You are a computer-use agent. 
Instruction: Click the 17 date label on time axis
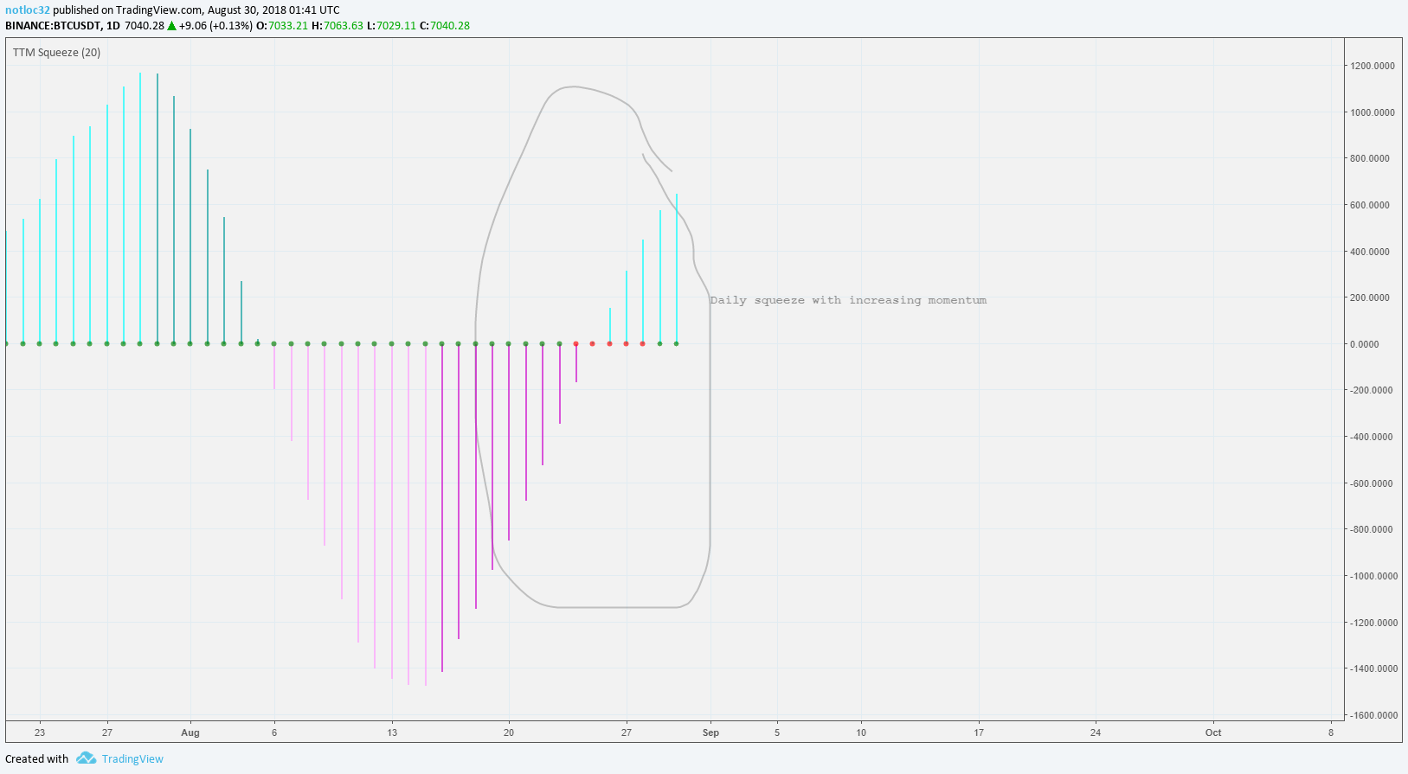pyautogui.click(x=979, y=732)
